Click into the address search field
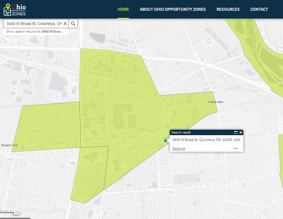Image resolution: width=283 pixels, height=219 pixels. (x=33, y=23)
